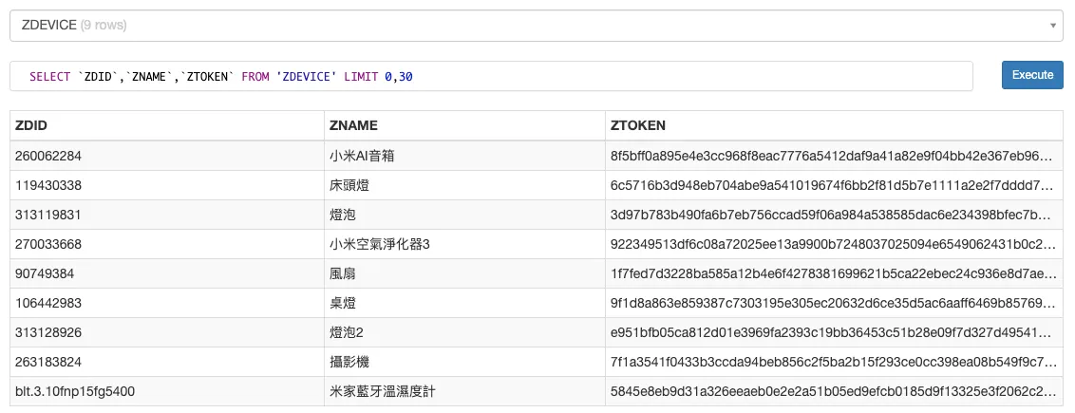This screenshot has width=1075, height=413.
Task: Click the ZTOKEN column header
Action: click(639, 125)
